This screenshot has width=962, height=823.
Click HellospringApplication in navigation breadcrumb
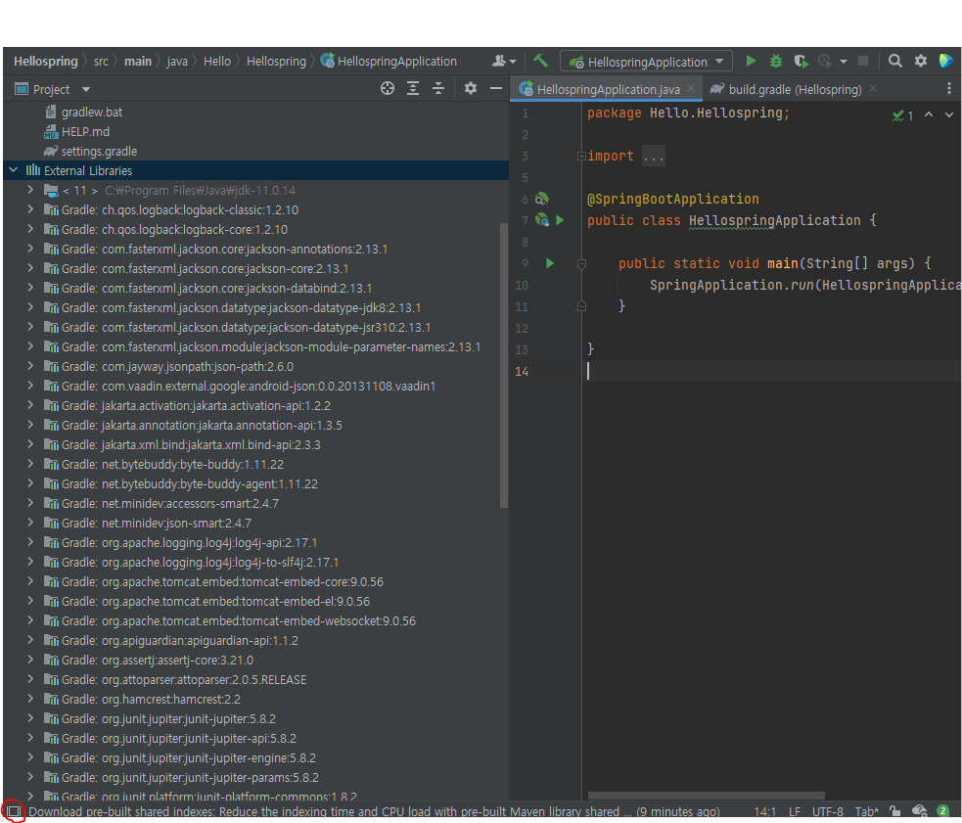point(389,62)
